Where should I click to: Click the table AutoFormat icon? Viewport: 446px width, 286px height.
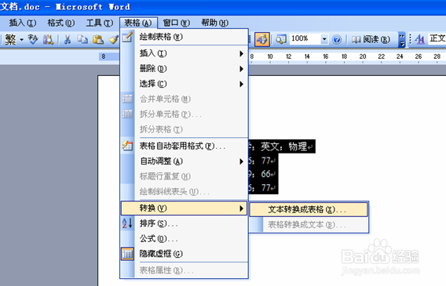click(127, 146)
